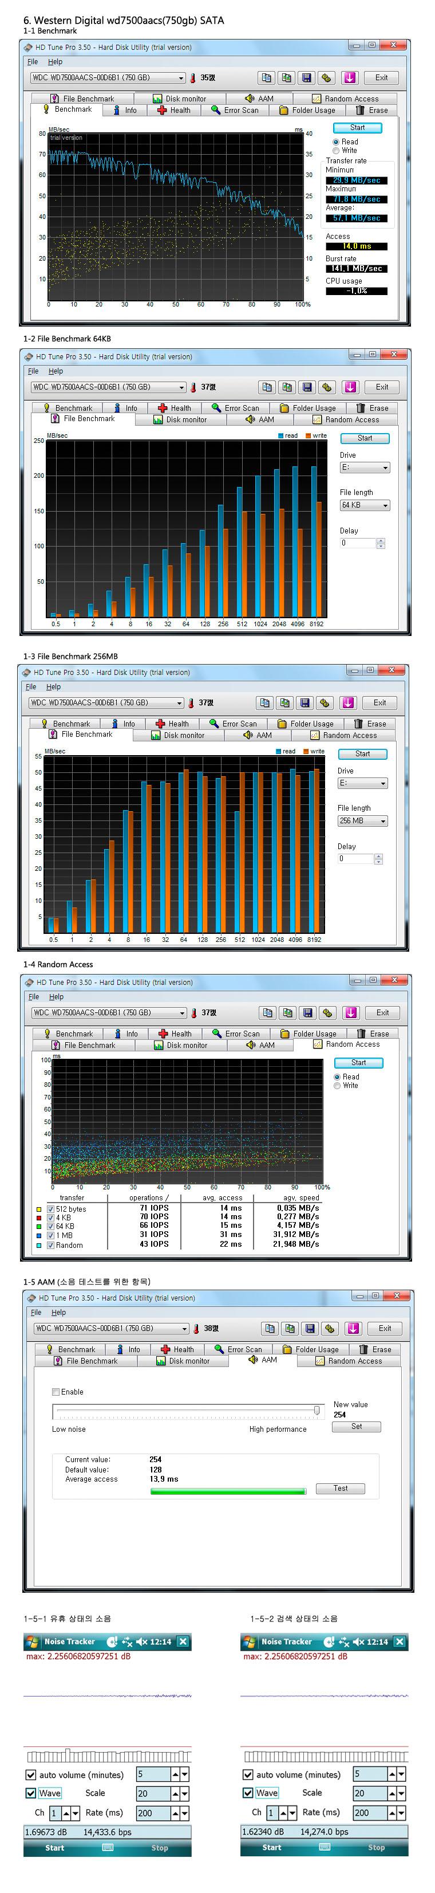
Task: Uncheck the Random transfer checkbox
Action: tap(50, 1245)
